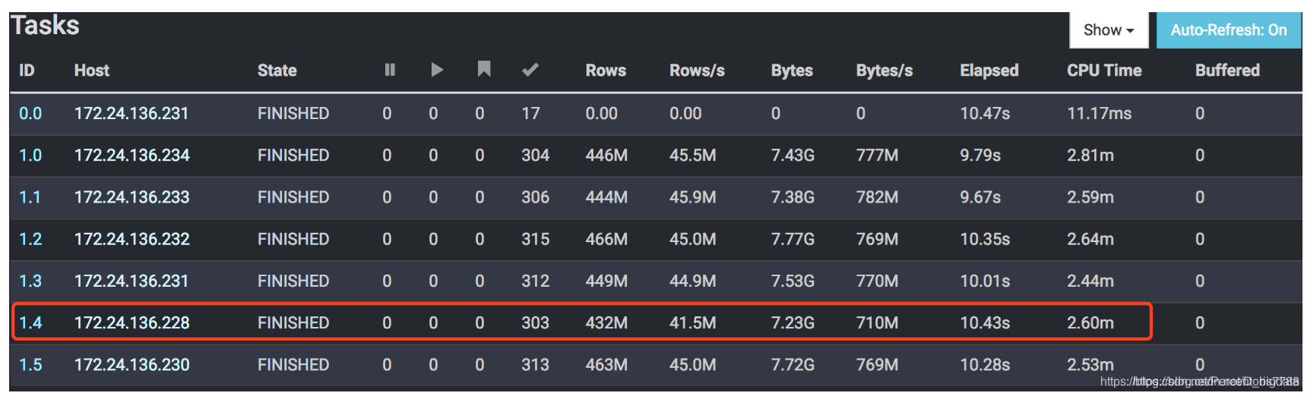Click bytes per second 770M
Screen dimensions: 1307x396
(x=877, y=281)
